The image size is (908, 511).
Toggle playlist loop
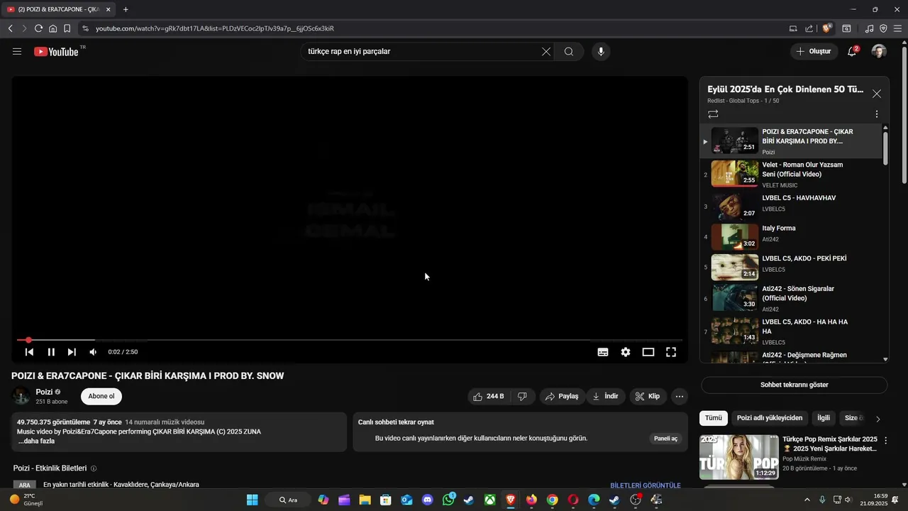click(x=713, y=114)
